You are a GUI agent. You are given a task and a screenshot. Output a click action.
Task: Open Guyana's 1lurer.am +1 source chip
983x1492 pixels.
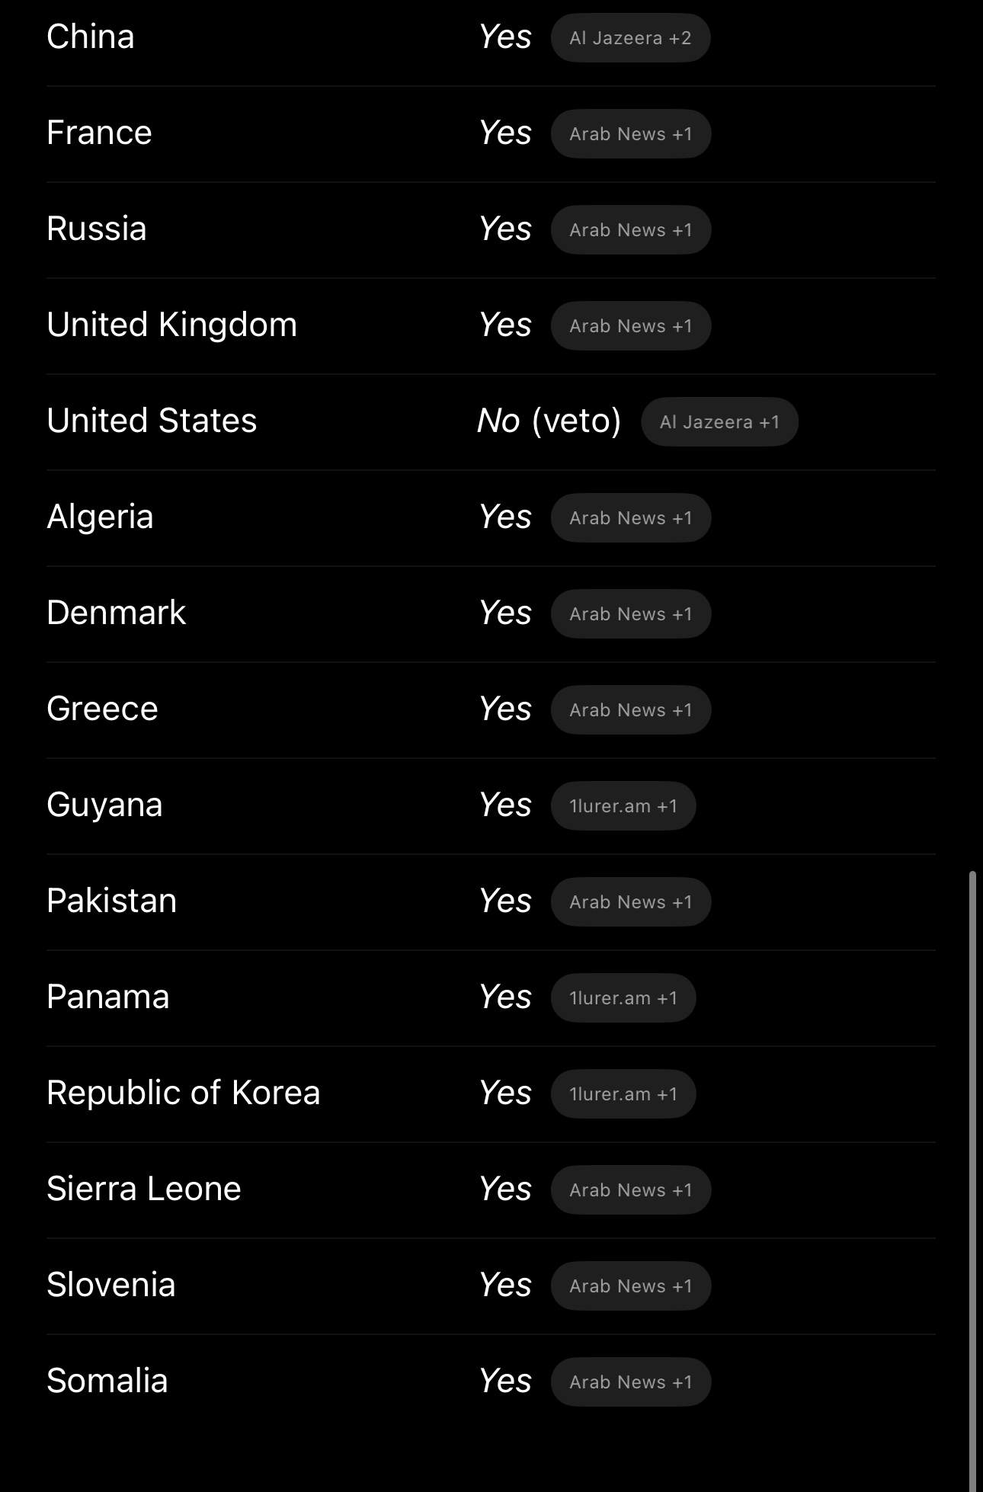tap(623, 806)
